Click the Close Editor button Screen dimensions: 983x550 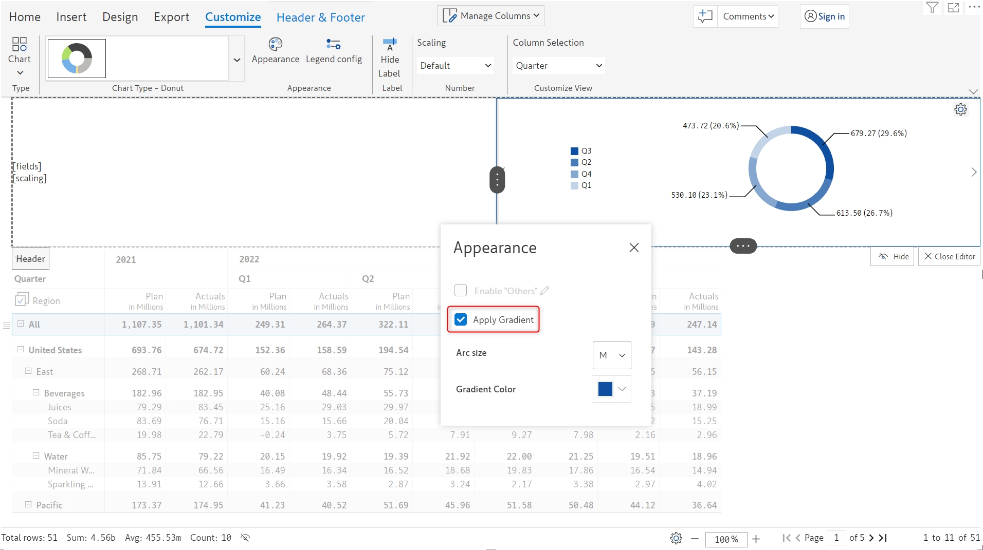coord(949,256)
